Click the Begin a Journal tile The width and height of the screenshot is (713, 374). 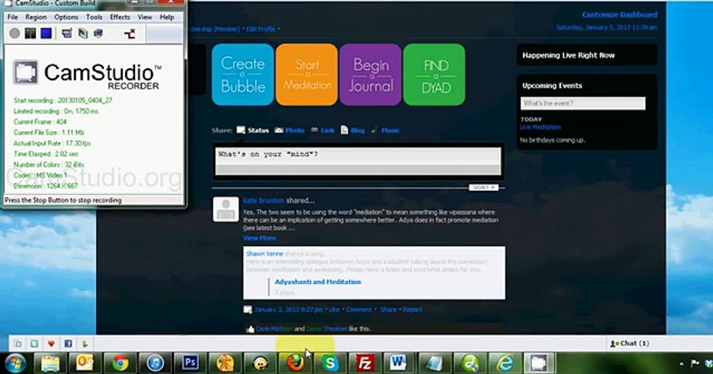click(x=370, y=75)
